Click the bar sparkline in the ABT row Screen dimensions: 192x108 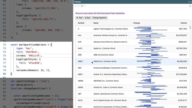tap(151, 94)
